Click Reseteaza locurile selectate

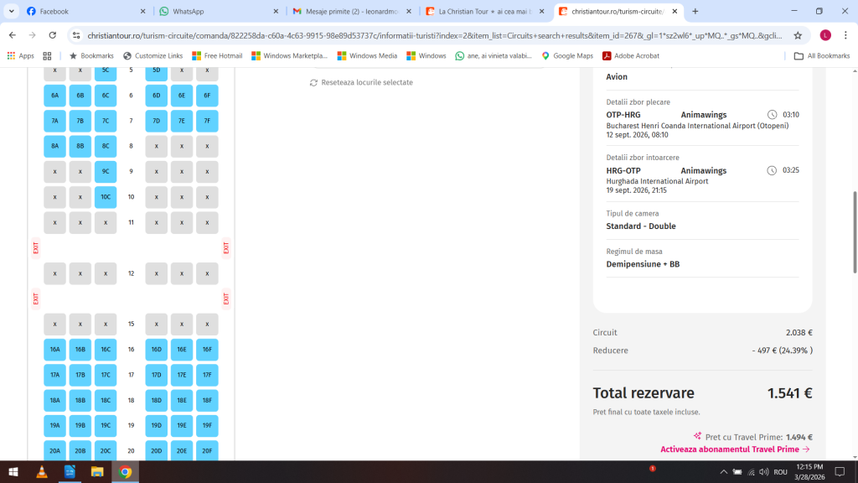tap(366, 83)
